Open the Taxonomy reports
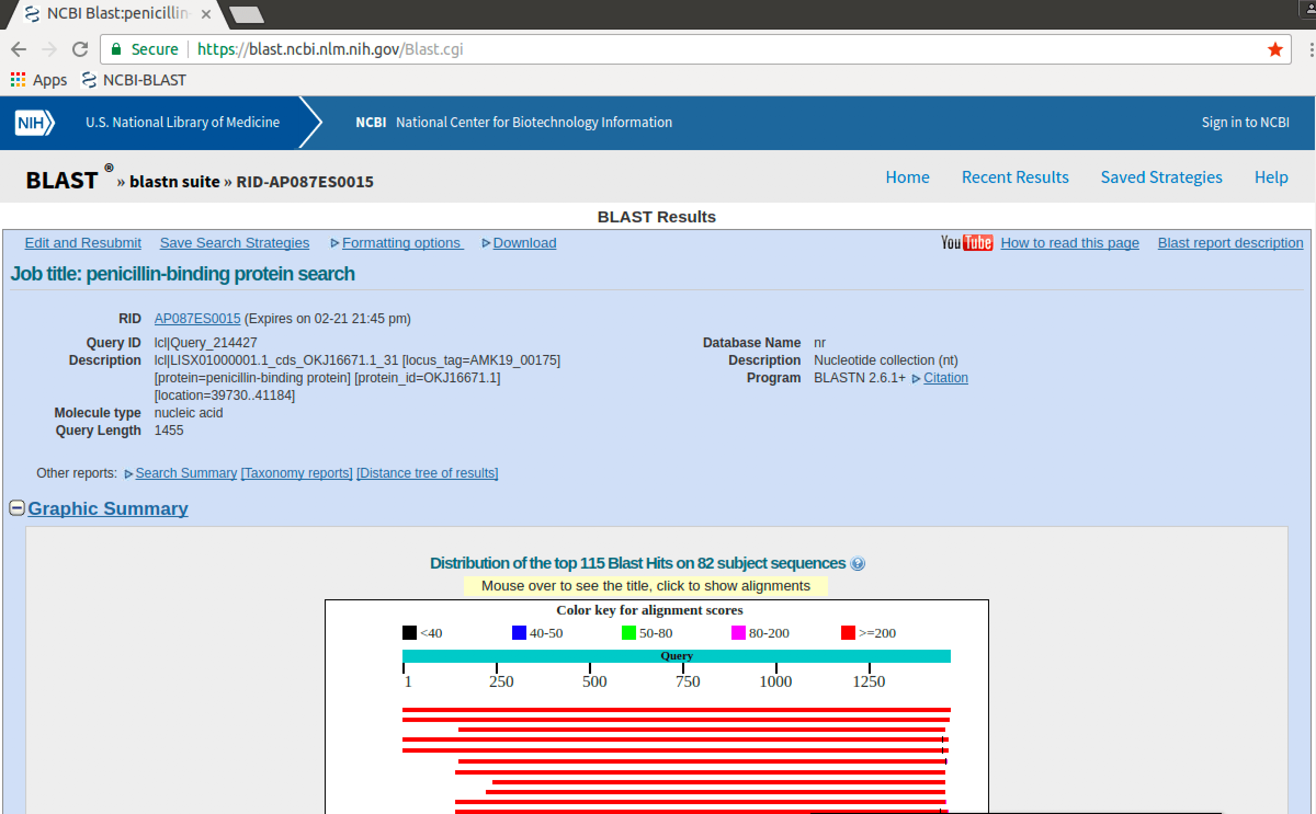 pyautogui.click(x=297, y=473)
